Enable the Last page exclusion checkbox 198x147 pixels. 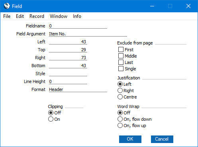tap(121, 62)
